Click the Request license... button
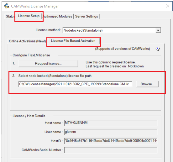The image size is (173, 162). coord(48,64)
